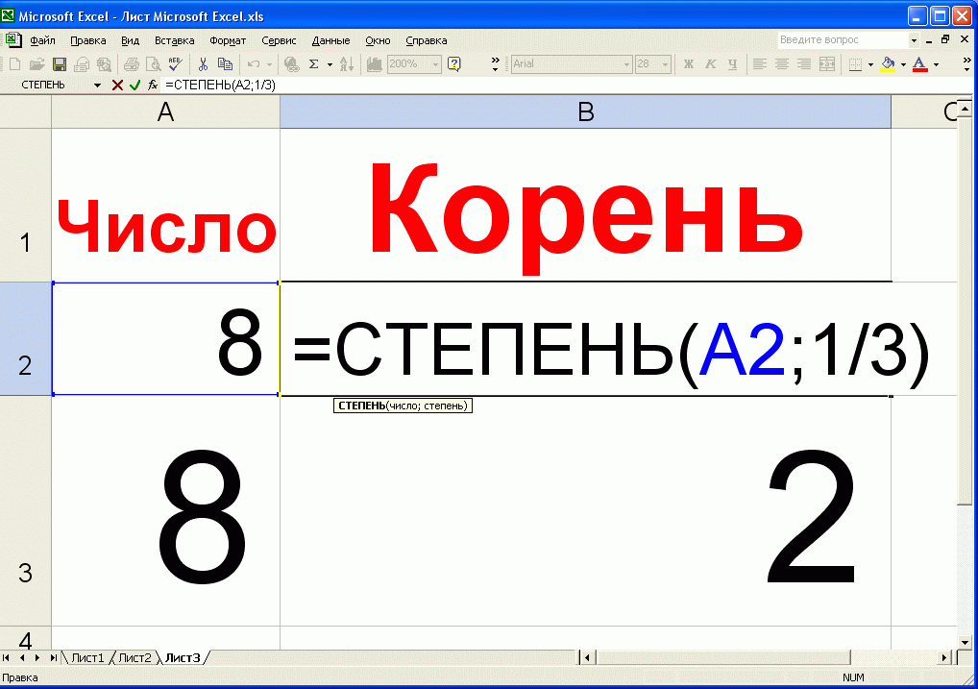Click in the formula bar text =СТЕПЕНЬ(A2;1/3)
Image resolution: width=978 pixels, height=689 pixels.
(x=221, y=85)
